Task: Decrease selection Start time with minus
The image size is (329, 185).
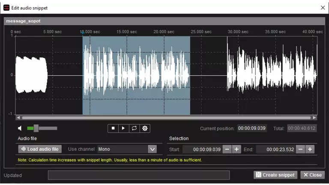Action: 227,149
